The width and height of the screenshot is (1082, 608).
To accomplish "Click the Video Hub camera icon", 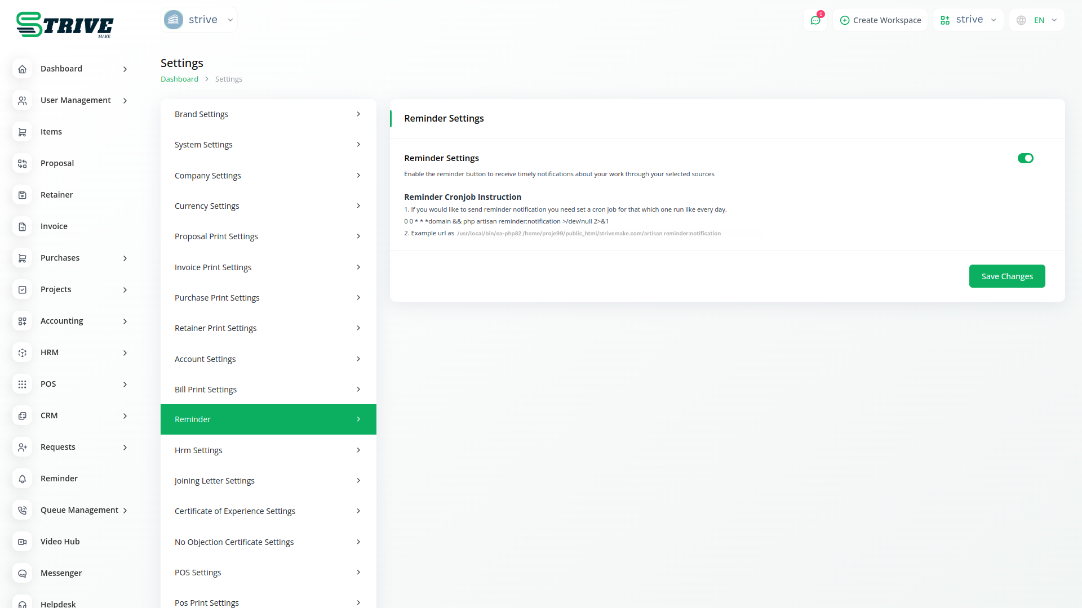I will [23, 542].
